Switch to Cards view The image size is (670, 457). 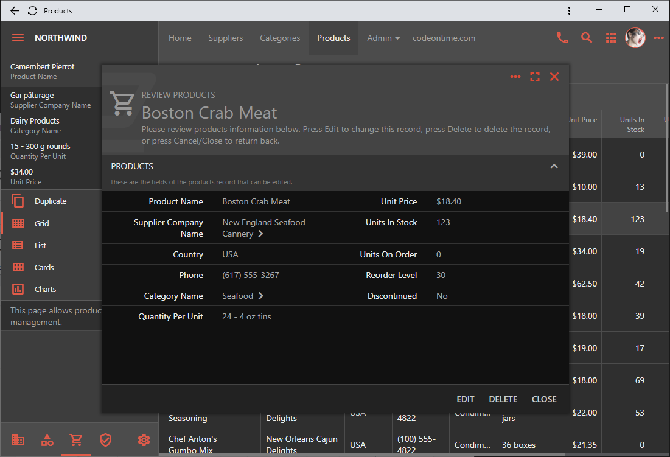tap(44, 268)
